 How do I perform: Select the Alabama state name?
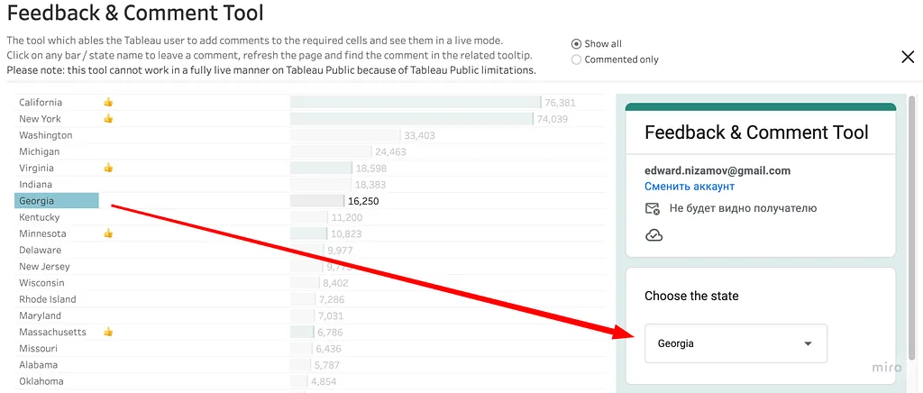click(38, 365)
